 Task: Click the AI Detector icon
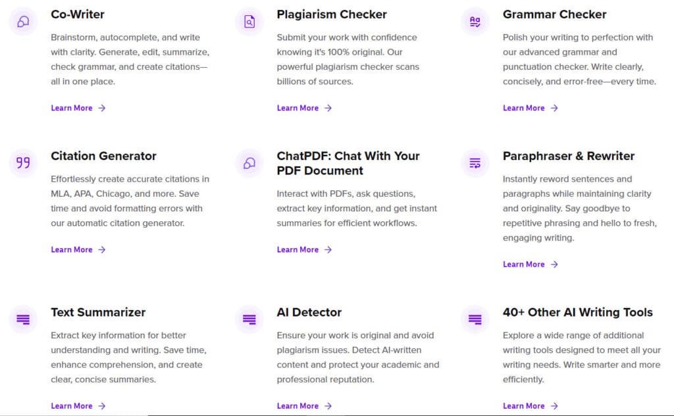tap(249, 319)
